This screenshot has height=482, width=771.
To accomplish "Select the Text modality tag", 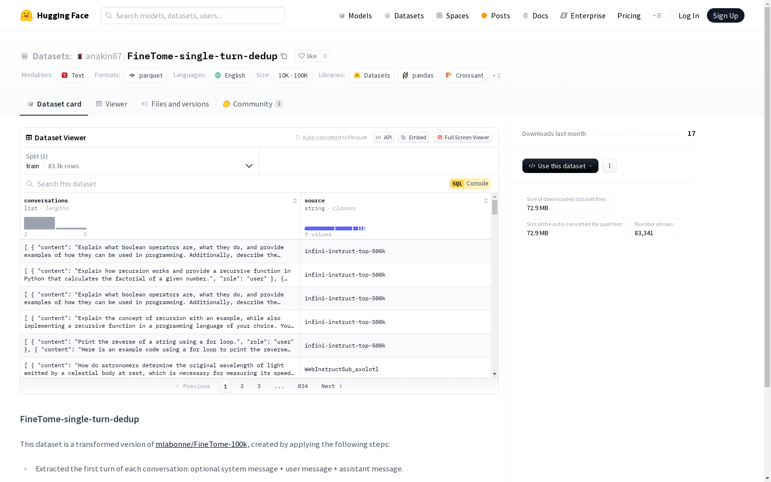I will point(73,75).
